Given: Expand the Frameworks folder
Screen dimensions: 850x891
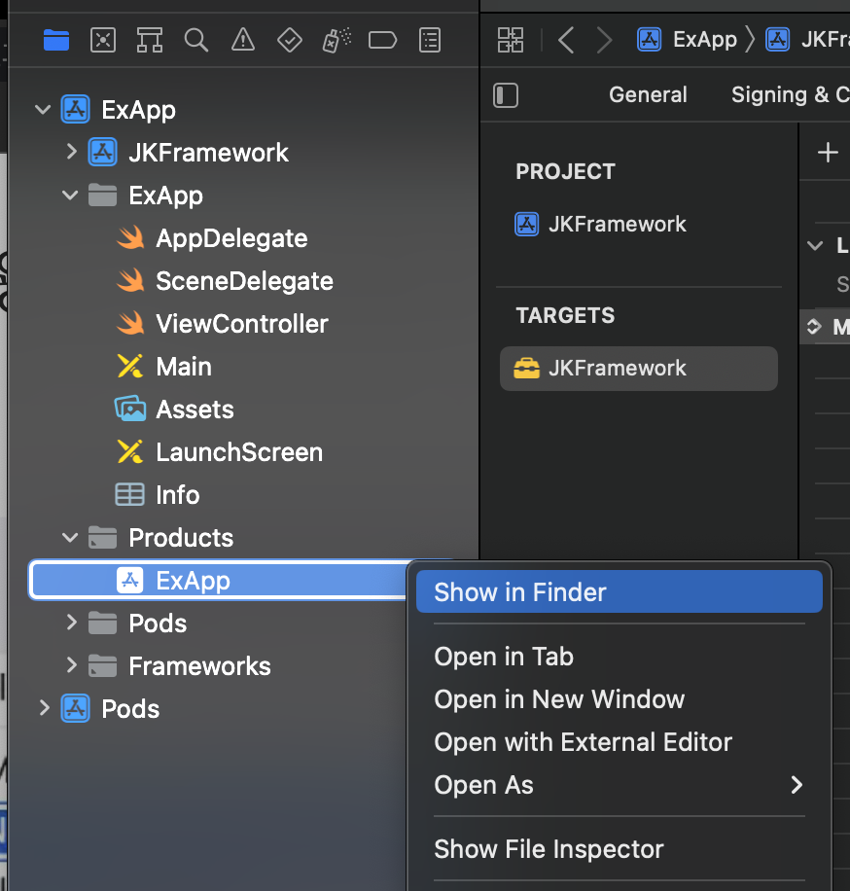Looking at the screenshot, I should (71, 664).
